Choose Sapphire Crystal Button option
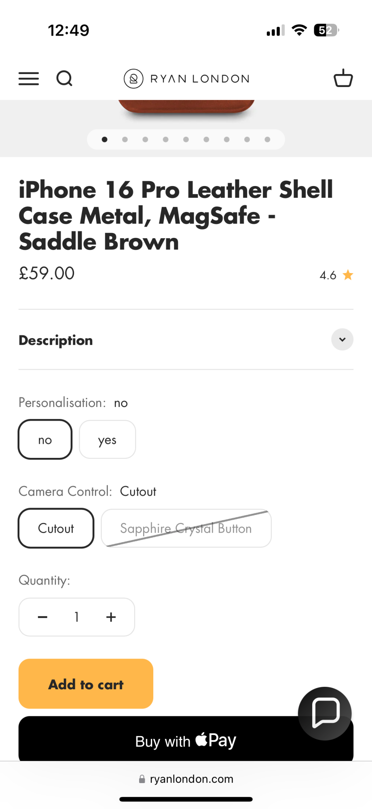 coord(186,528)
